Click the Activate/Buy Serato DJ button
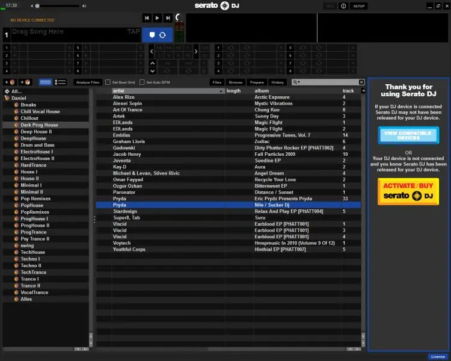 pyautogui.click(x=408, y=191)
